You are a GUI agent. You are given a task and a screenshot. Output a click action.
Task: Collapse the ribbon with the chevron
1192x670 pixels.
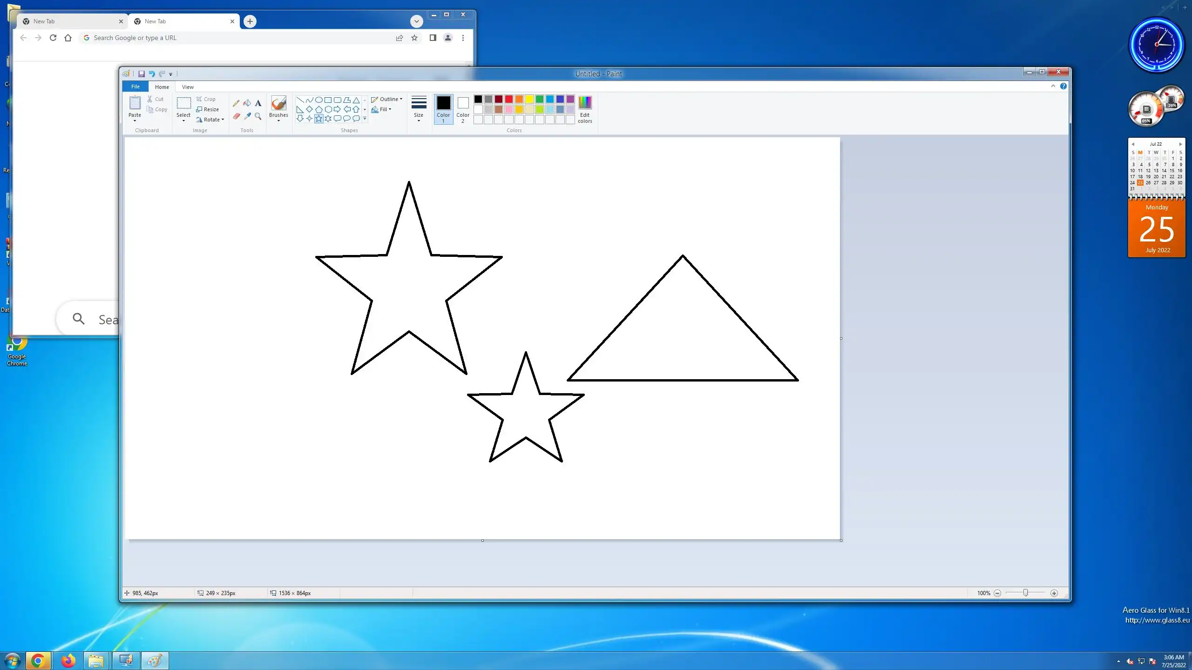(x=1053, y=86)
